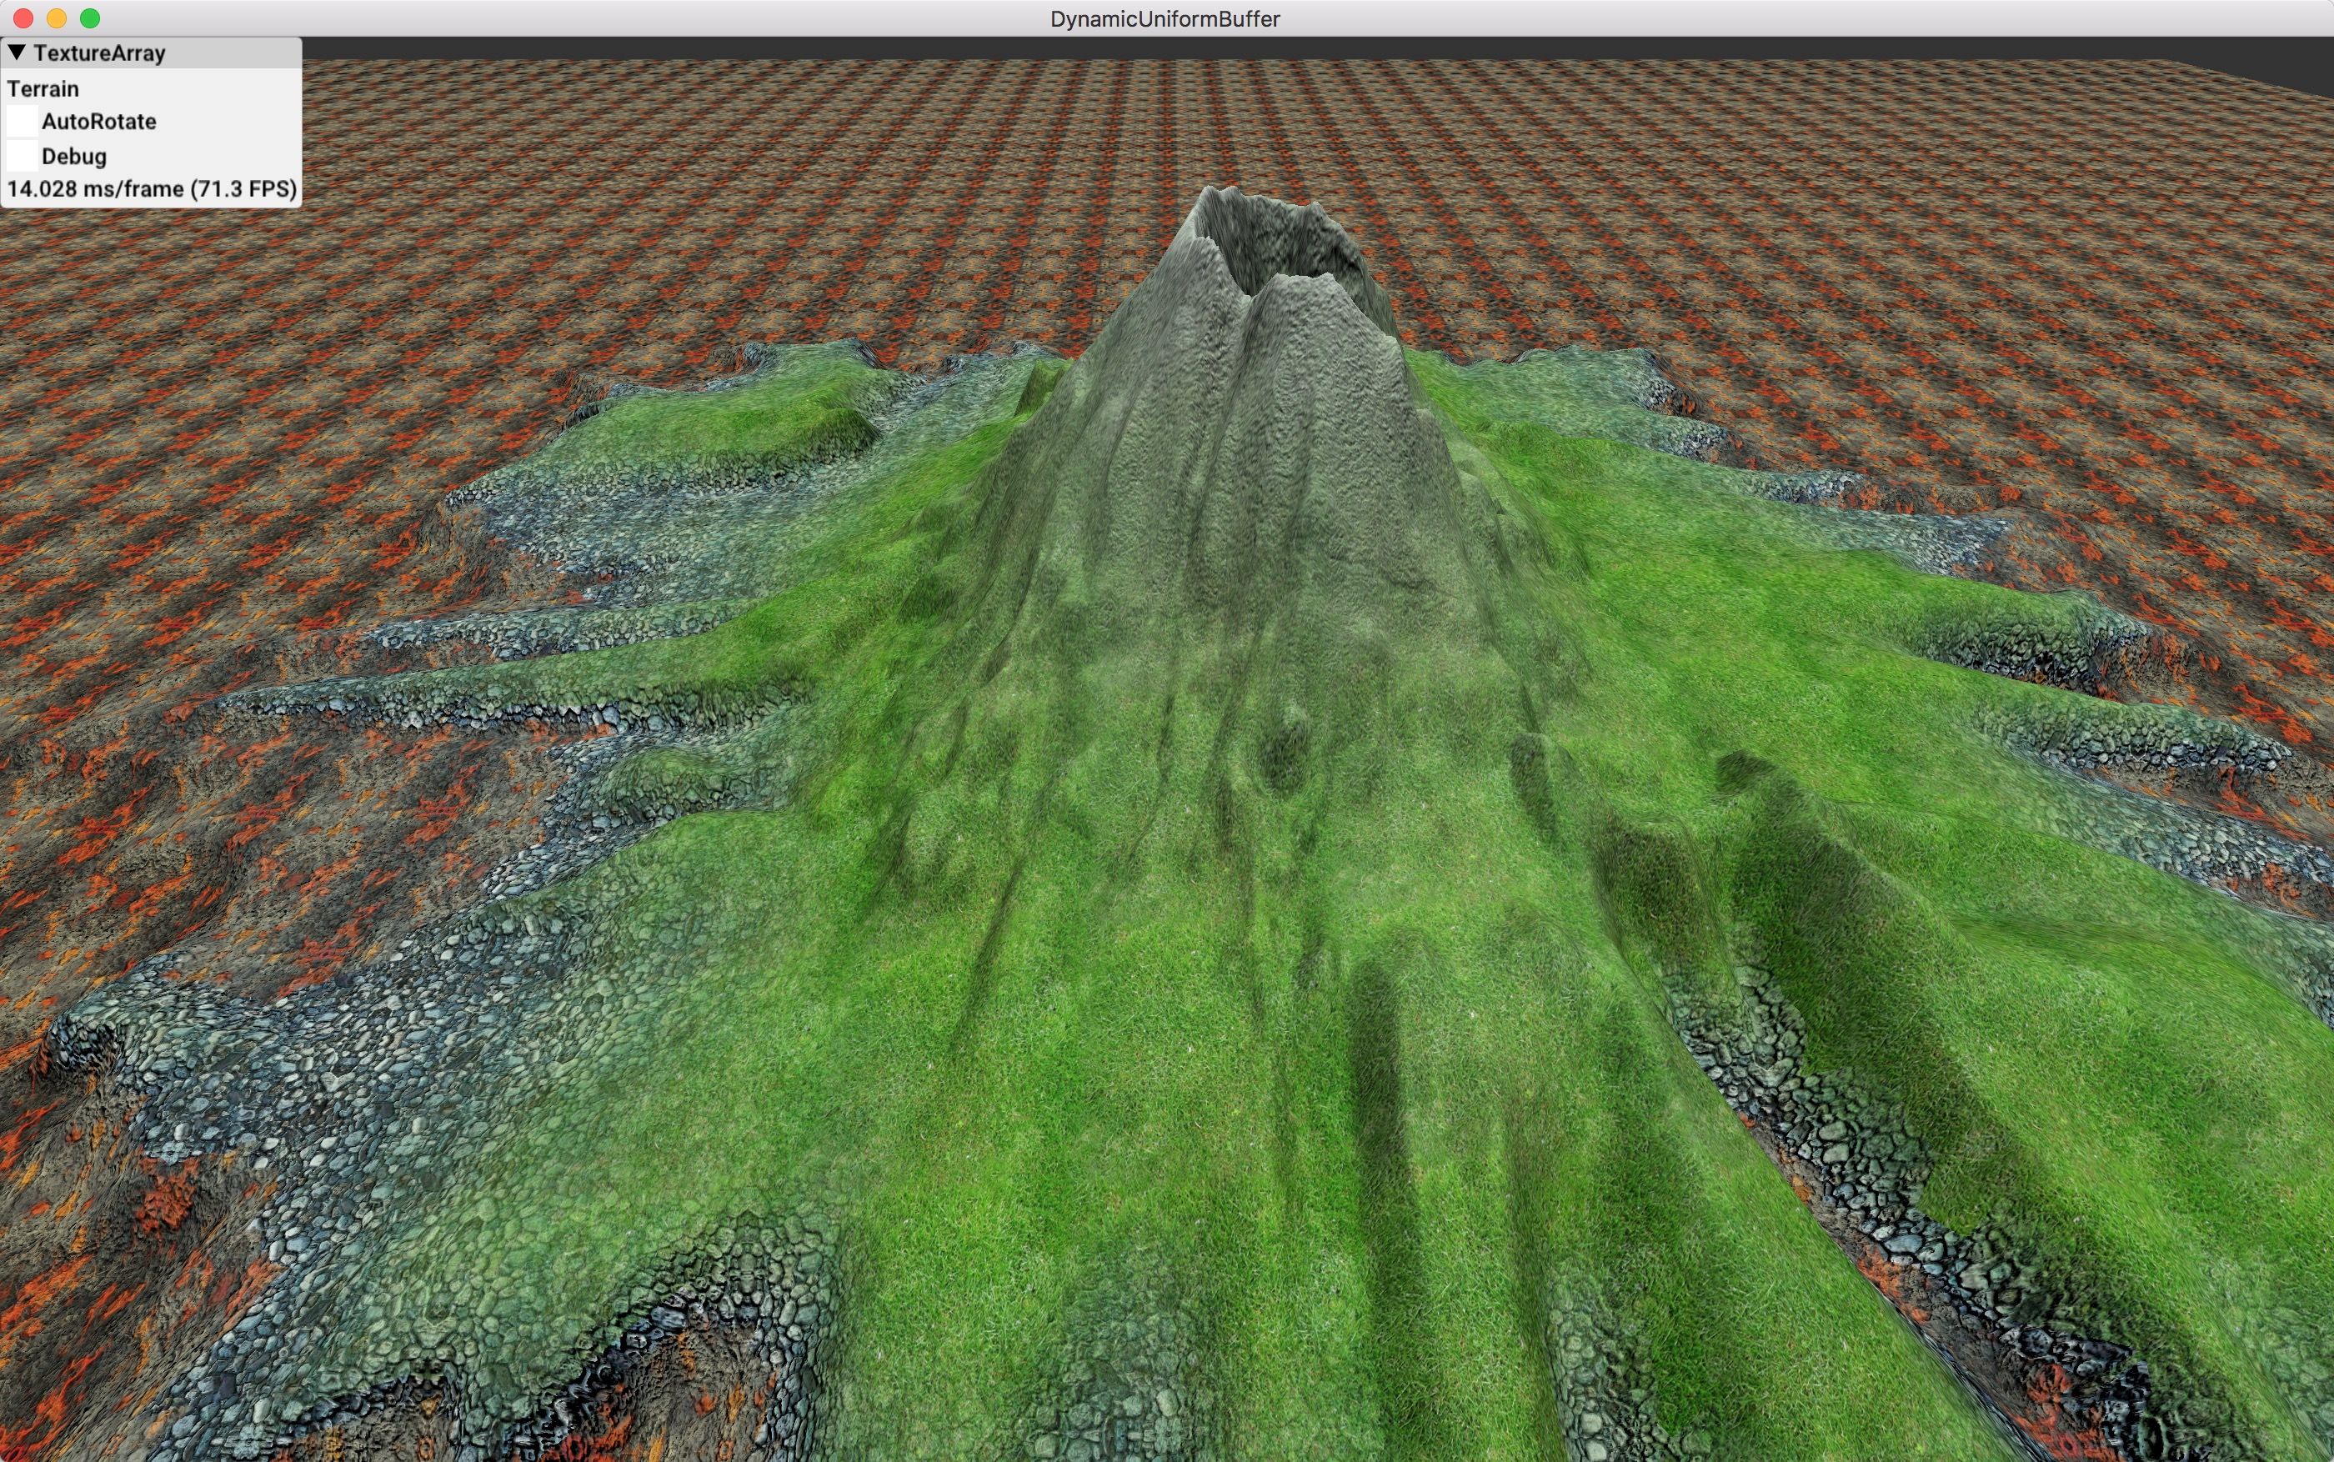
Task: Click the Terrain heading in panel
Action: coord(43,89)
